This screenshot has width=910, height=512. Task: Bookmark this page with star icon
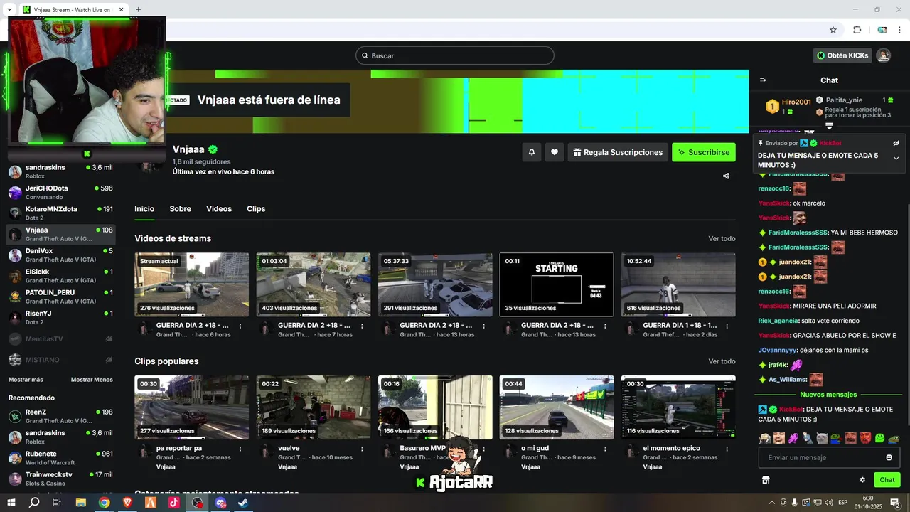click(x=833, y=30)
